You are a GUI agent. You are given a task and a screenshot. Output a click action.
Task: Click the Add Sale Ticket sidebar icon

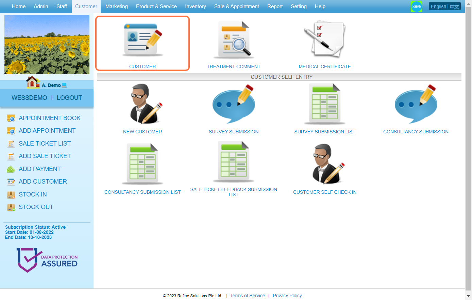tap(11, 156)
